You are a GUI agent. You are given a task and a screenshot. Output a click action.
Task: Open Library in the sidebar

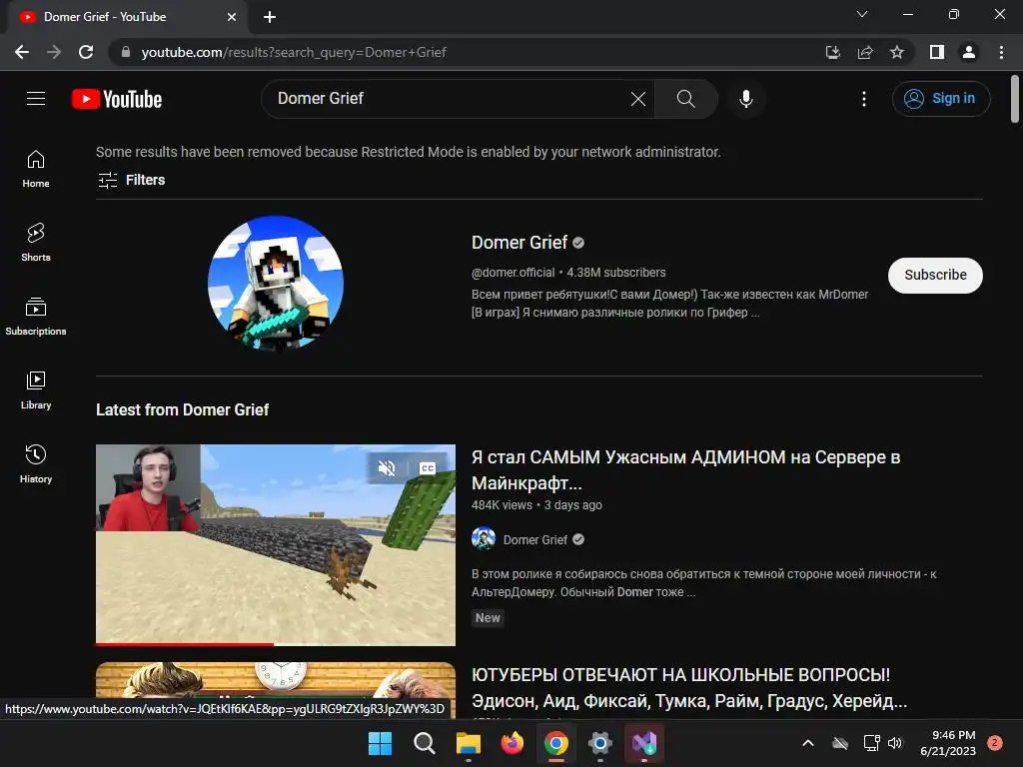[x=36, y=390]
